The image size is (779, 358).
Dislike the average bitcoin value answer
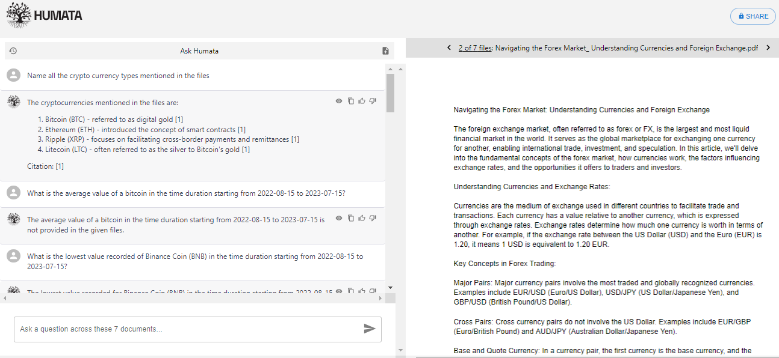click(x=373, y=218)
